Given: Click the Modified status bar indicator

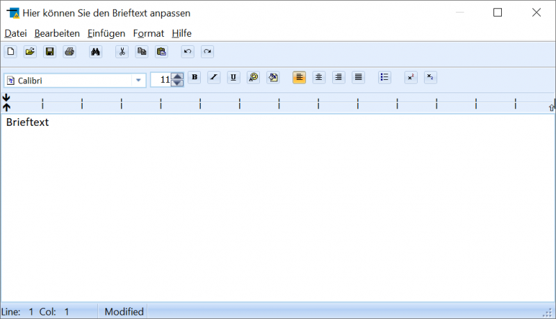Looking at the screenshot, I should [x=124, y=311].
